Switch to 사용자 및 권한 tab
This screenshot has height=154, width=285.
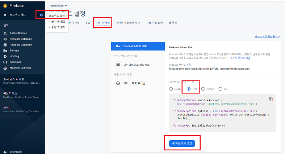point(154,23)
